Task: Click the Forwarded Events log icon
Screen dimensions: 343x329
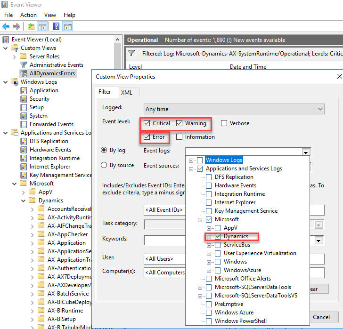Action: coord(24,124)
